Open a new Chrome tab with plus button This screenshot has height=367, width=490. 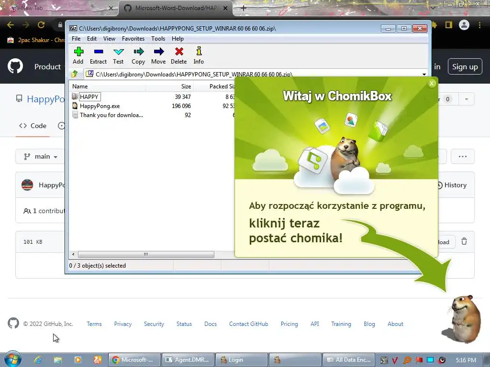pos(244,8)
